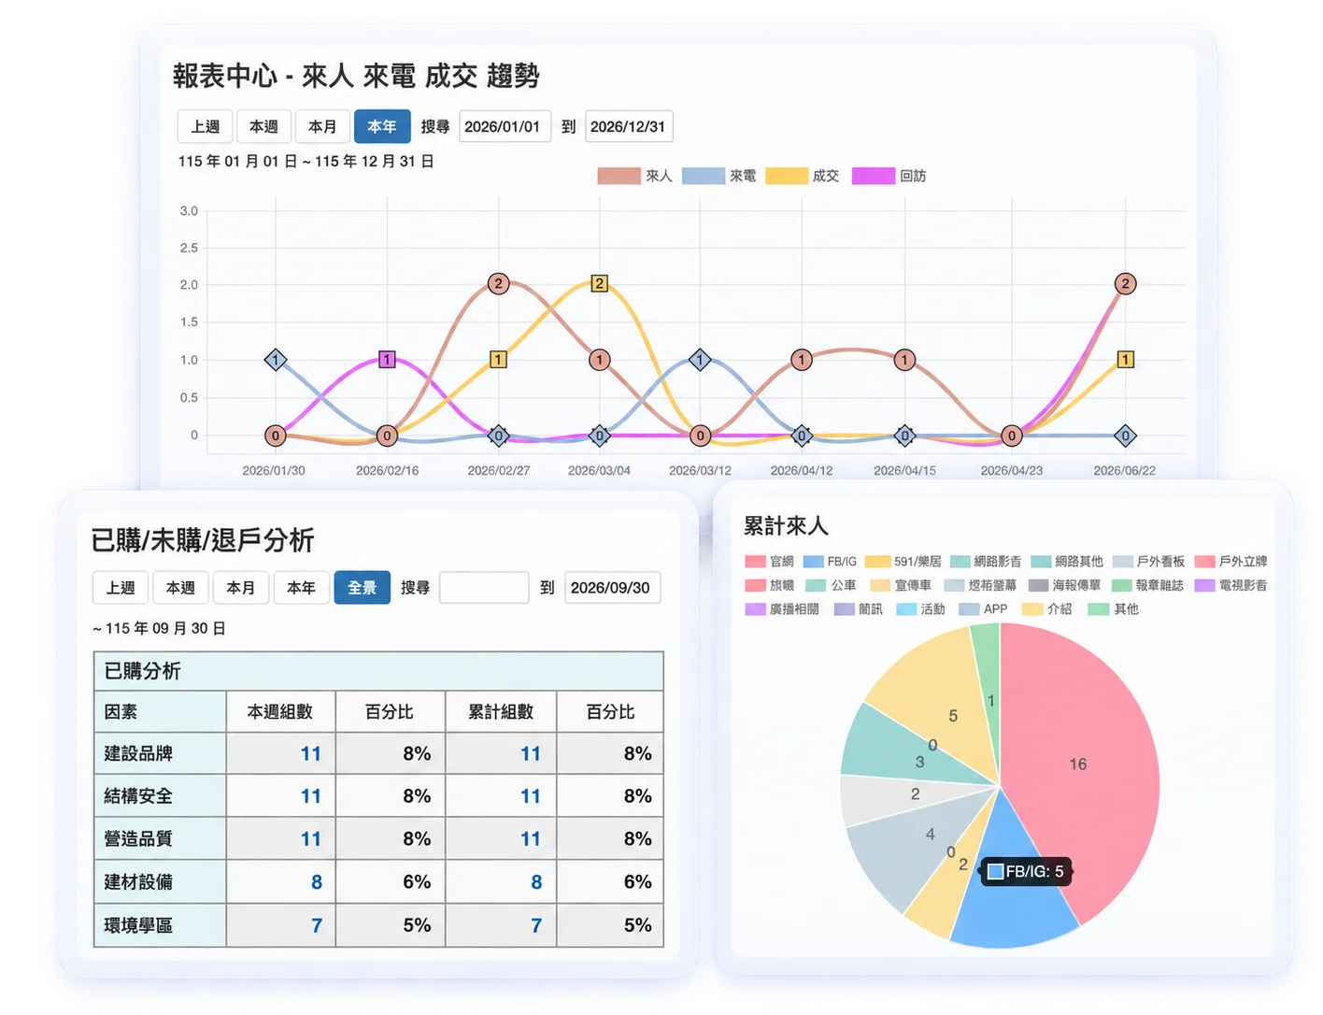Toggle 其他 in pie legend

(x=1113, y=608)
